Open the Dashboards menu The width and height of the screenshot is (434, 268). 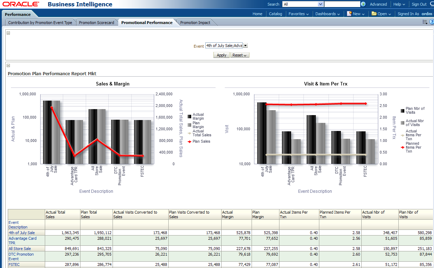(327, 14)
